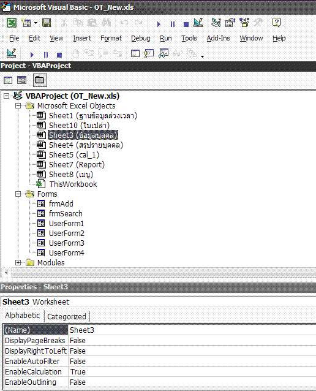Open the Format menu
Image resolution: width=316 pixels, height=391 pixels.
(x=111, y=38)
